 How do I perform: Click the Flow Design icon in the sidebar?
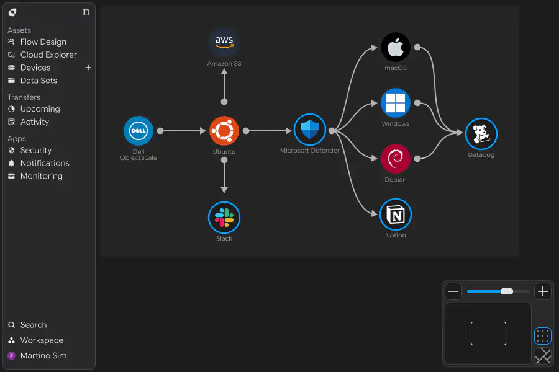tap(11, 42)
